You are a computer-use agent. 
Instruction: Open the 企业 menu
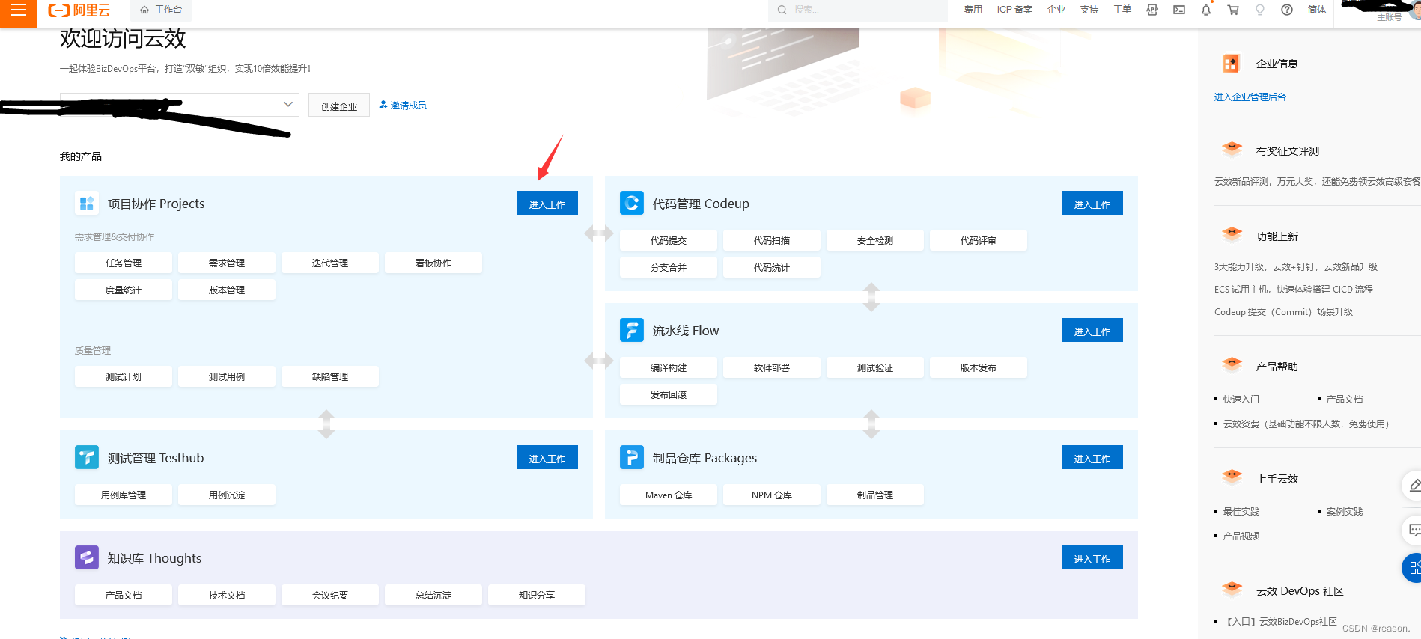(1056, 10)
